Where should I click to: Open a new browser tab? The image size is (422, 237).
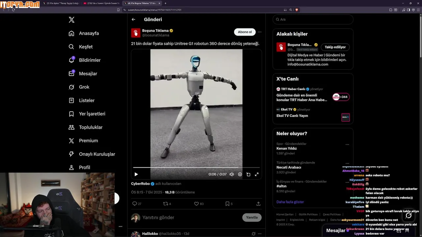166,3
